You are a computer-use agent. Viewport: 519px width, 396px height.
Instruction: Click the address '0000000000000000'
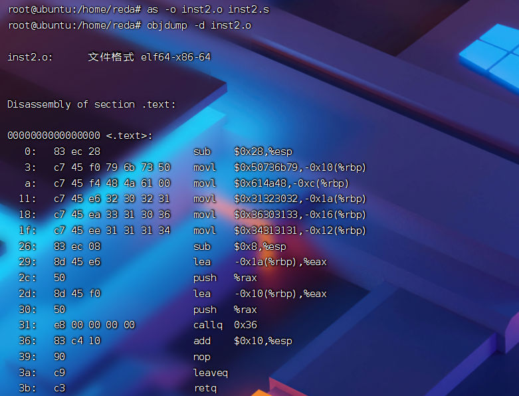pyautogui.click(x=54, y=136)
